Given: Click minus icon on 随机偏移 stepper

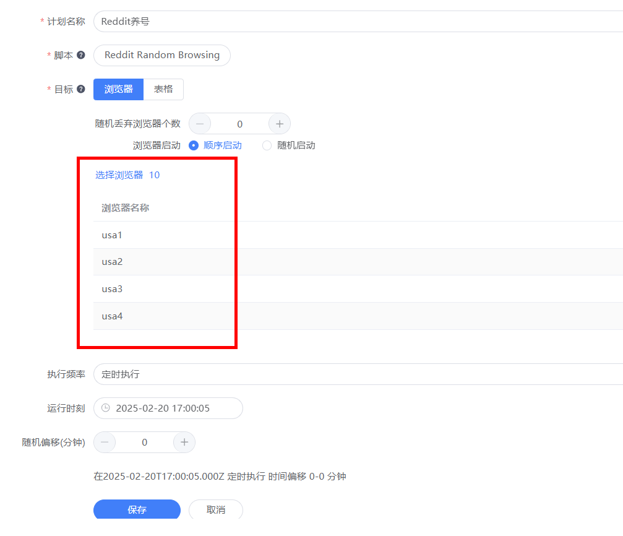Looking at the screenshot, I should pyautogui.click(x=104, y=442).
